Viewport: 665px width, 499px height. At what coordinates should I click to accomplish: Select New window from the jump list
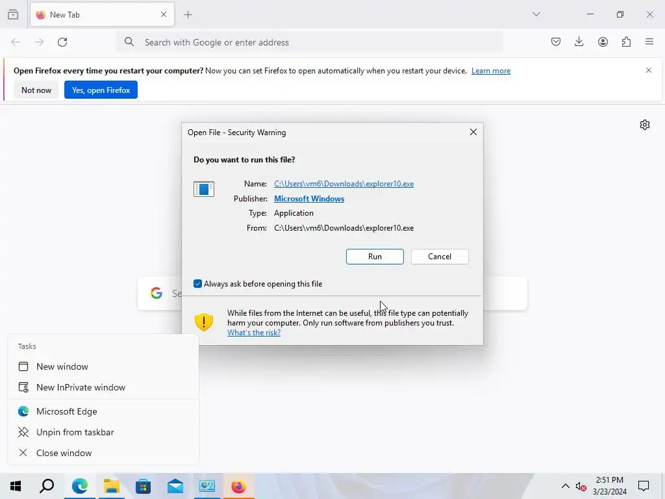click(x=103, y=366)
